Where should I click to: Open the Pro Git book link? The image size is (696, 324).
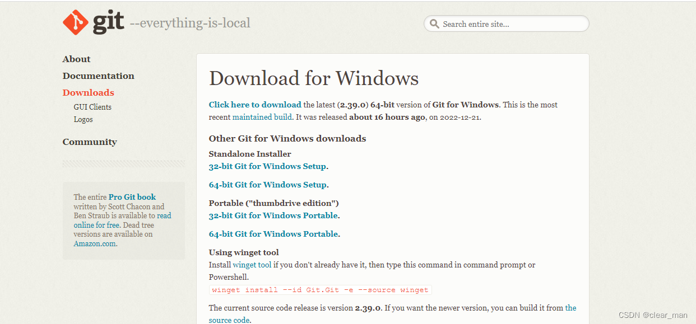click(x=132, y=197)
